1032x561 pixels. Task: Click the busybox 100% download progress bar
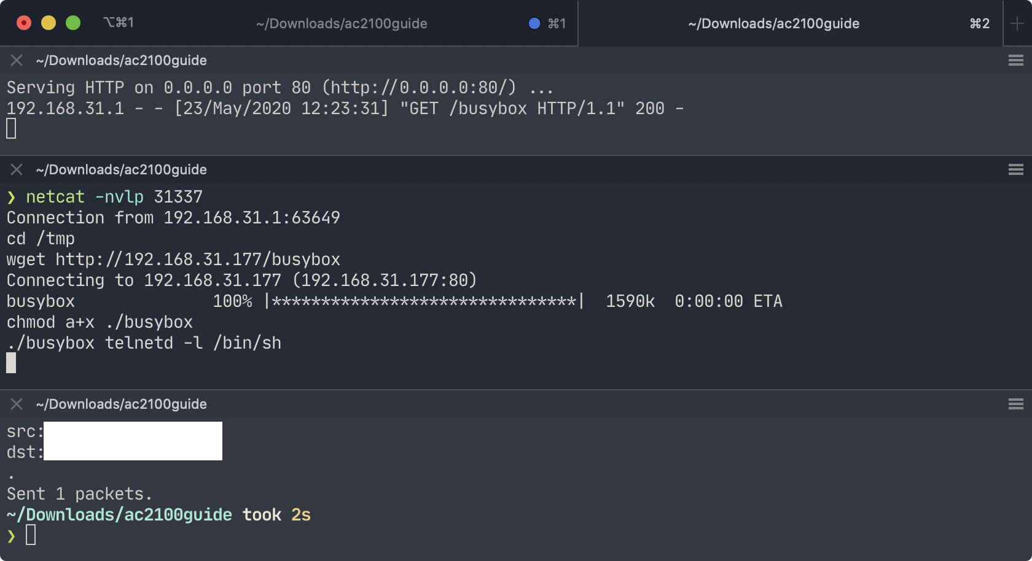(x=424, y=301)
